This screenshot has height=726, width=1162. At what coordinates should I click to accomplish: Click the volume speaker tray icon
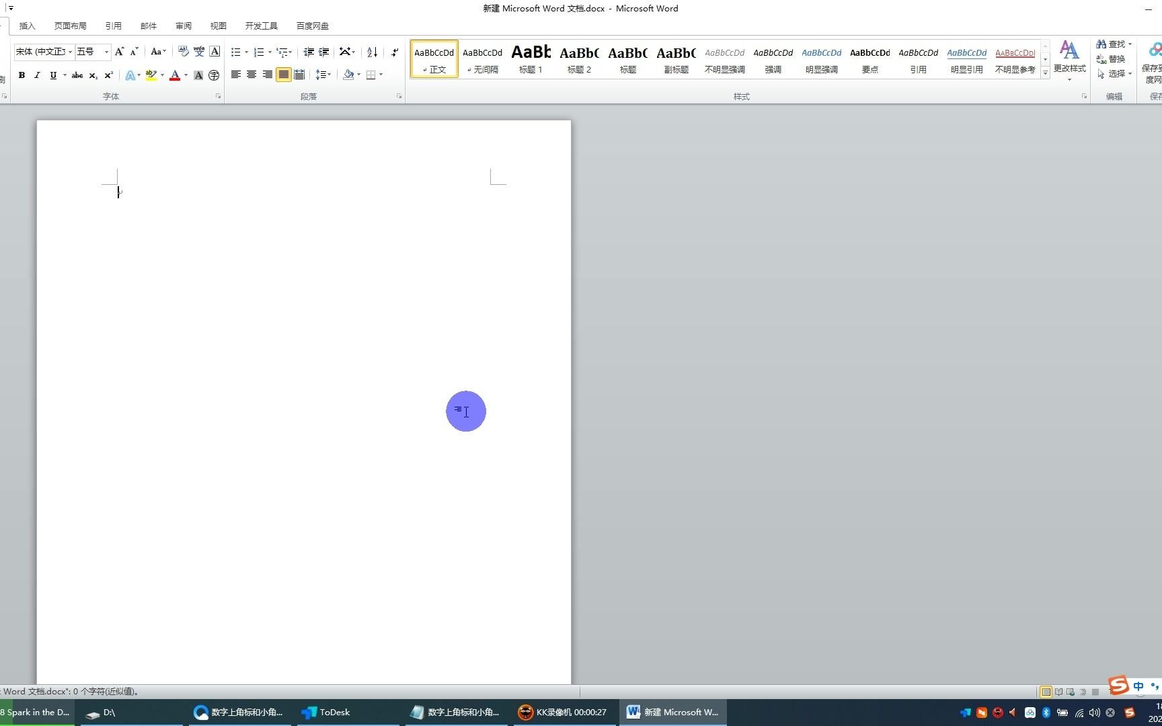tap(1094, 713)
